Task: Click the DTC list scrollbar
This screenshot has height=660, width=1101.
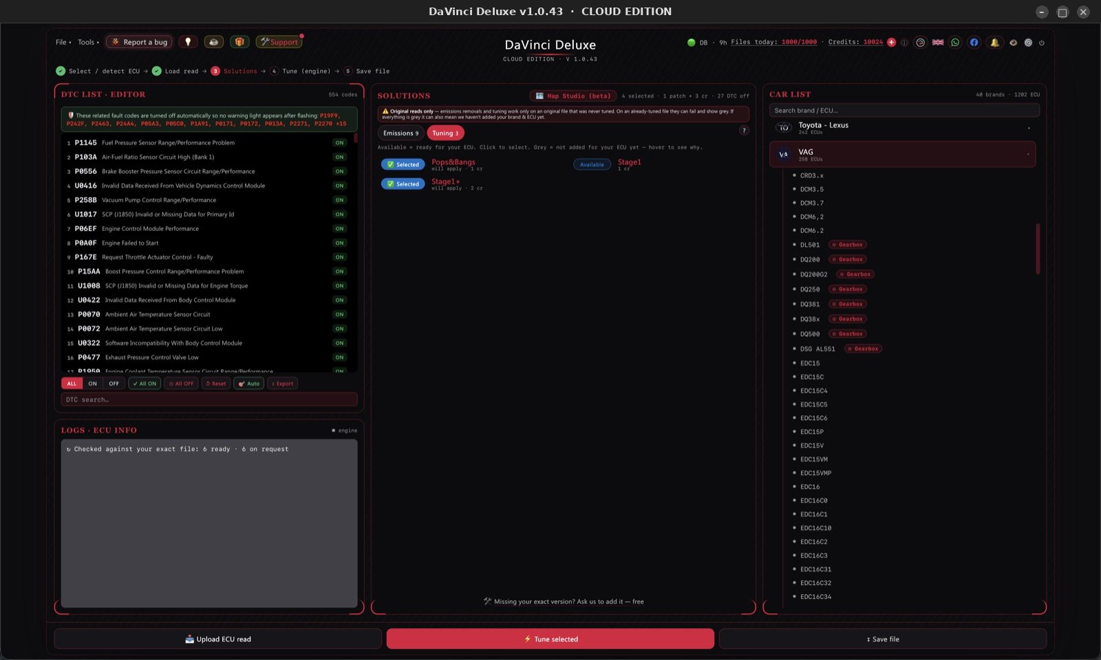Action: click(x=356, y=137)
